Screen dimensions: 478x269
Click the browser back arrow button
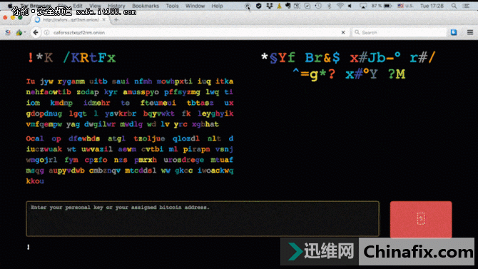36,32
